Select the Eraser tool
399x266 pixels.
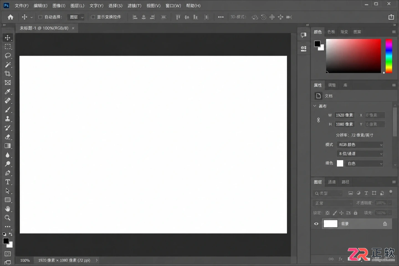(x=8, y=137)
